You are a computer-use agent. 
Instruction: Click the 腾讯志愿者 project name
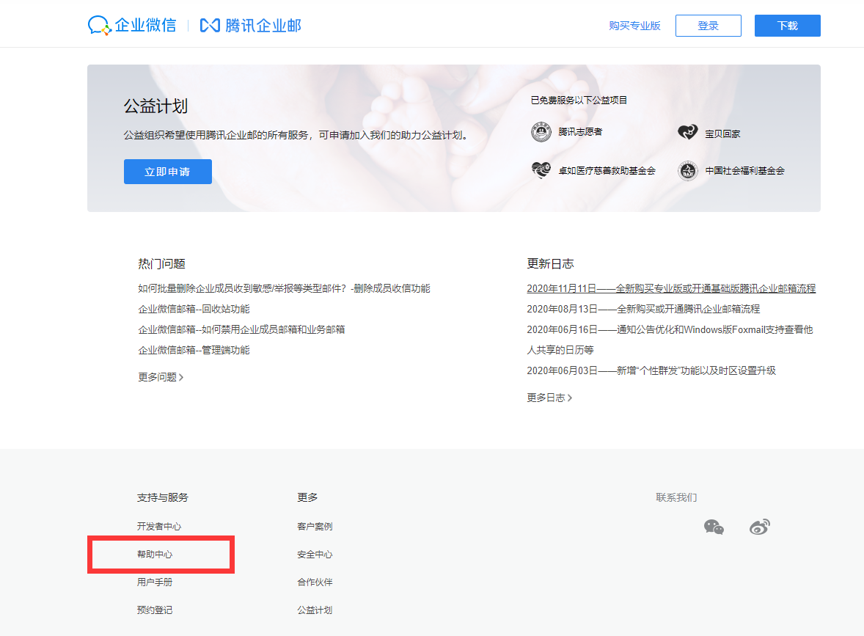[x=580, y=132]
